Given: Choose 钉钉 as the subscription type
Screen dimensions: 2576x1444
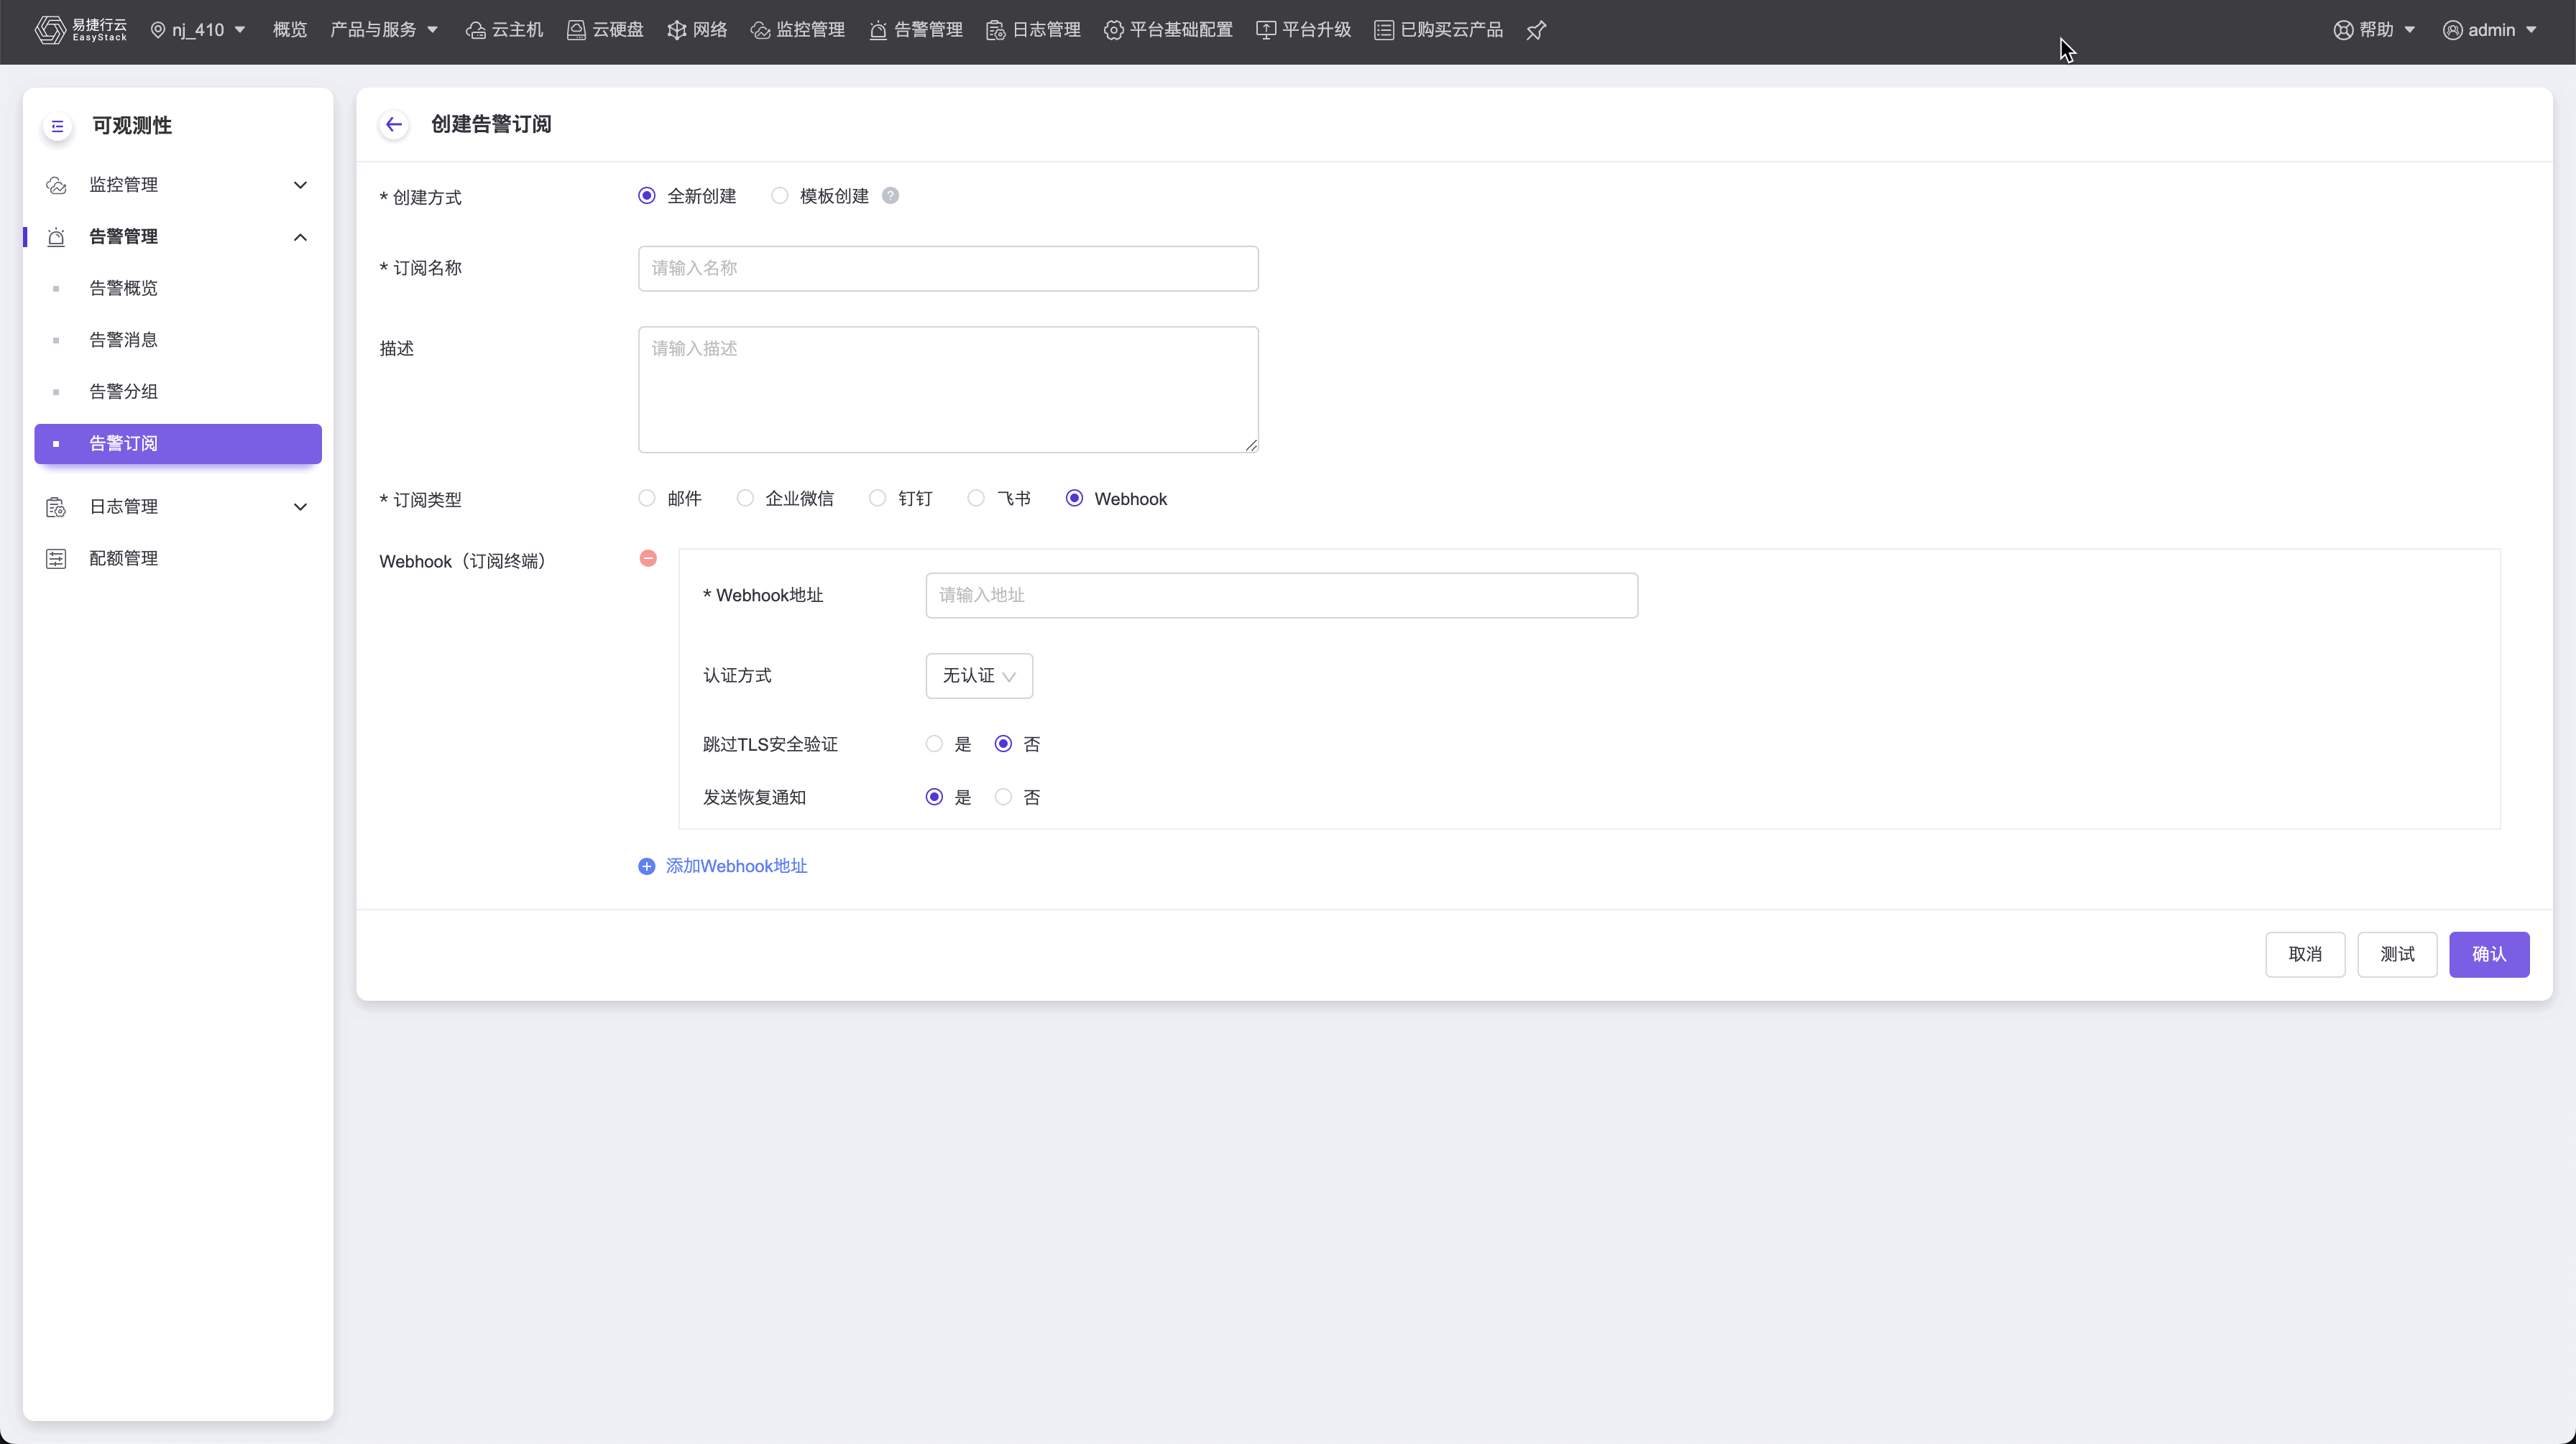Looking at the screenshot, I should (877, 499).
